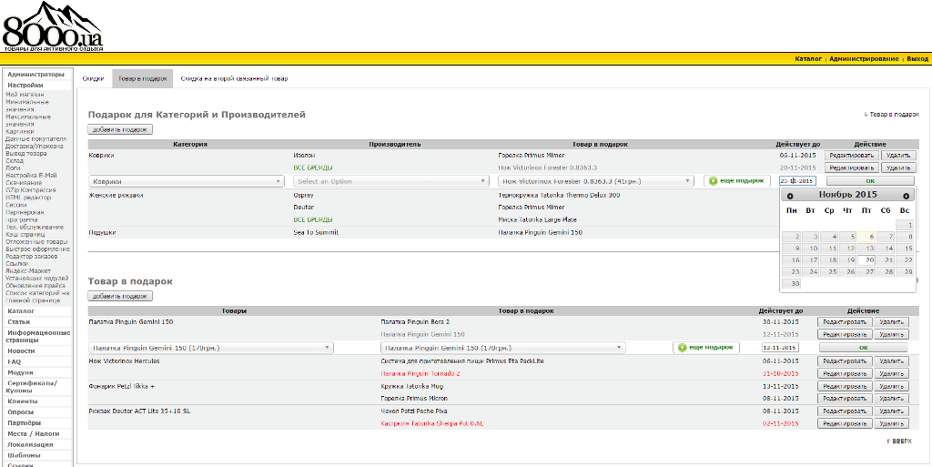The width and height of the screenshot is (932, 467).
Task: Open 'Сертификаты/ Купоны' sidebar section
Action: 32,387
